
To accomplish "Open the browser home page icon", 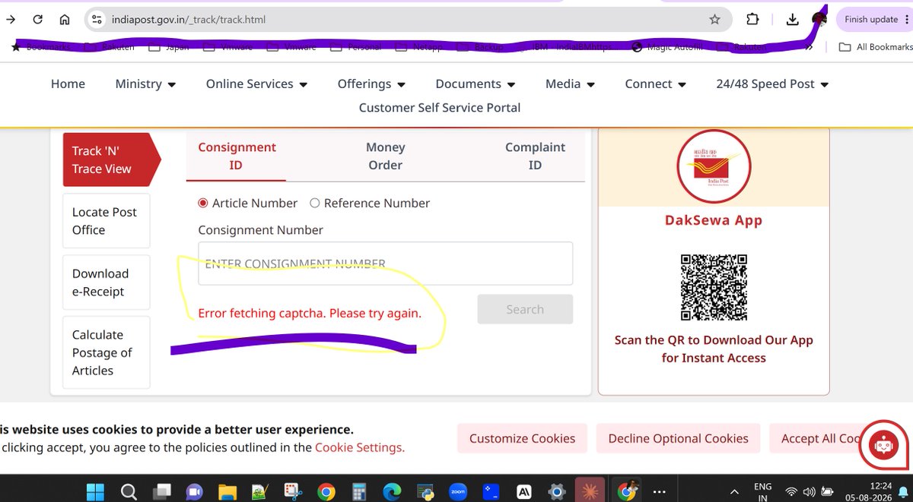I will tap(65, 20).
